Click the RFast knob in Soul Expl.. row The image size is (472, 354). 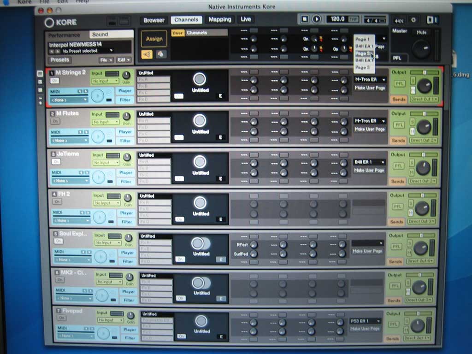(254, 244)
